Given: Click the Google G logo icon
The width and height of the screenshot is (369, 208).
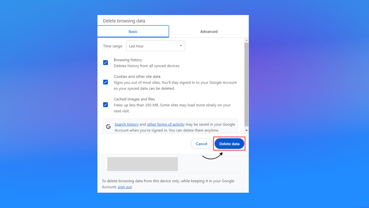Looking at the screenshot, I should 108,127.
